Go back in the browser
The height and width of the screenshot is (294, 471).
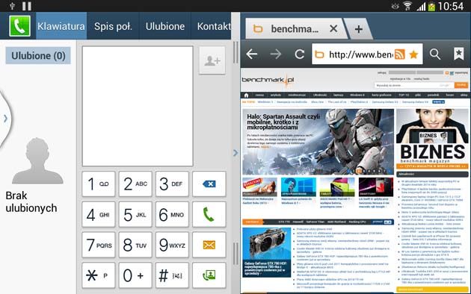pos(252,54)
